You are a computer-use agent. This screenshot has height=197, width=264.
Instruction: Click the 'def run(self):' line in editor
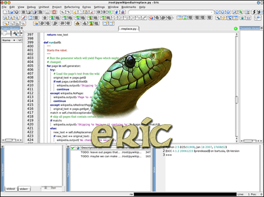(x=52, y=42)
